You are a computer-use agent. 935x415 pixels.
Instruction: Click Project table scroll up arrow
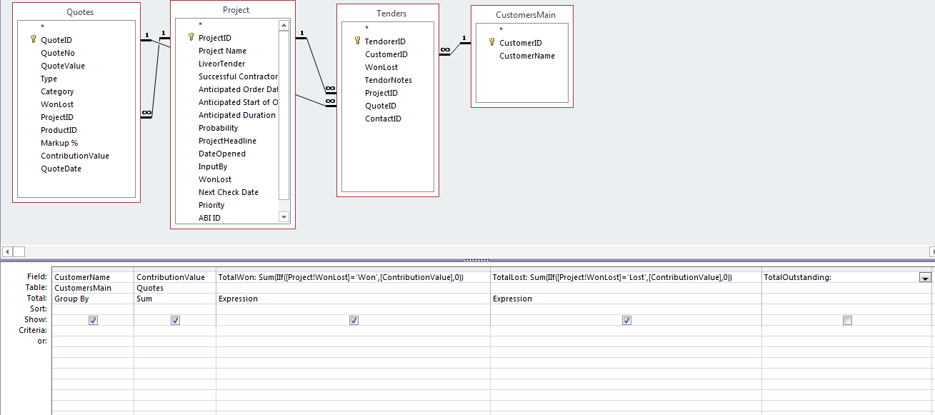pyautogui.click(x=284, y=26)
